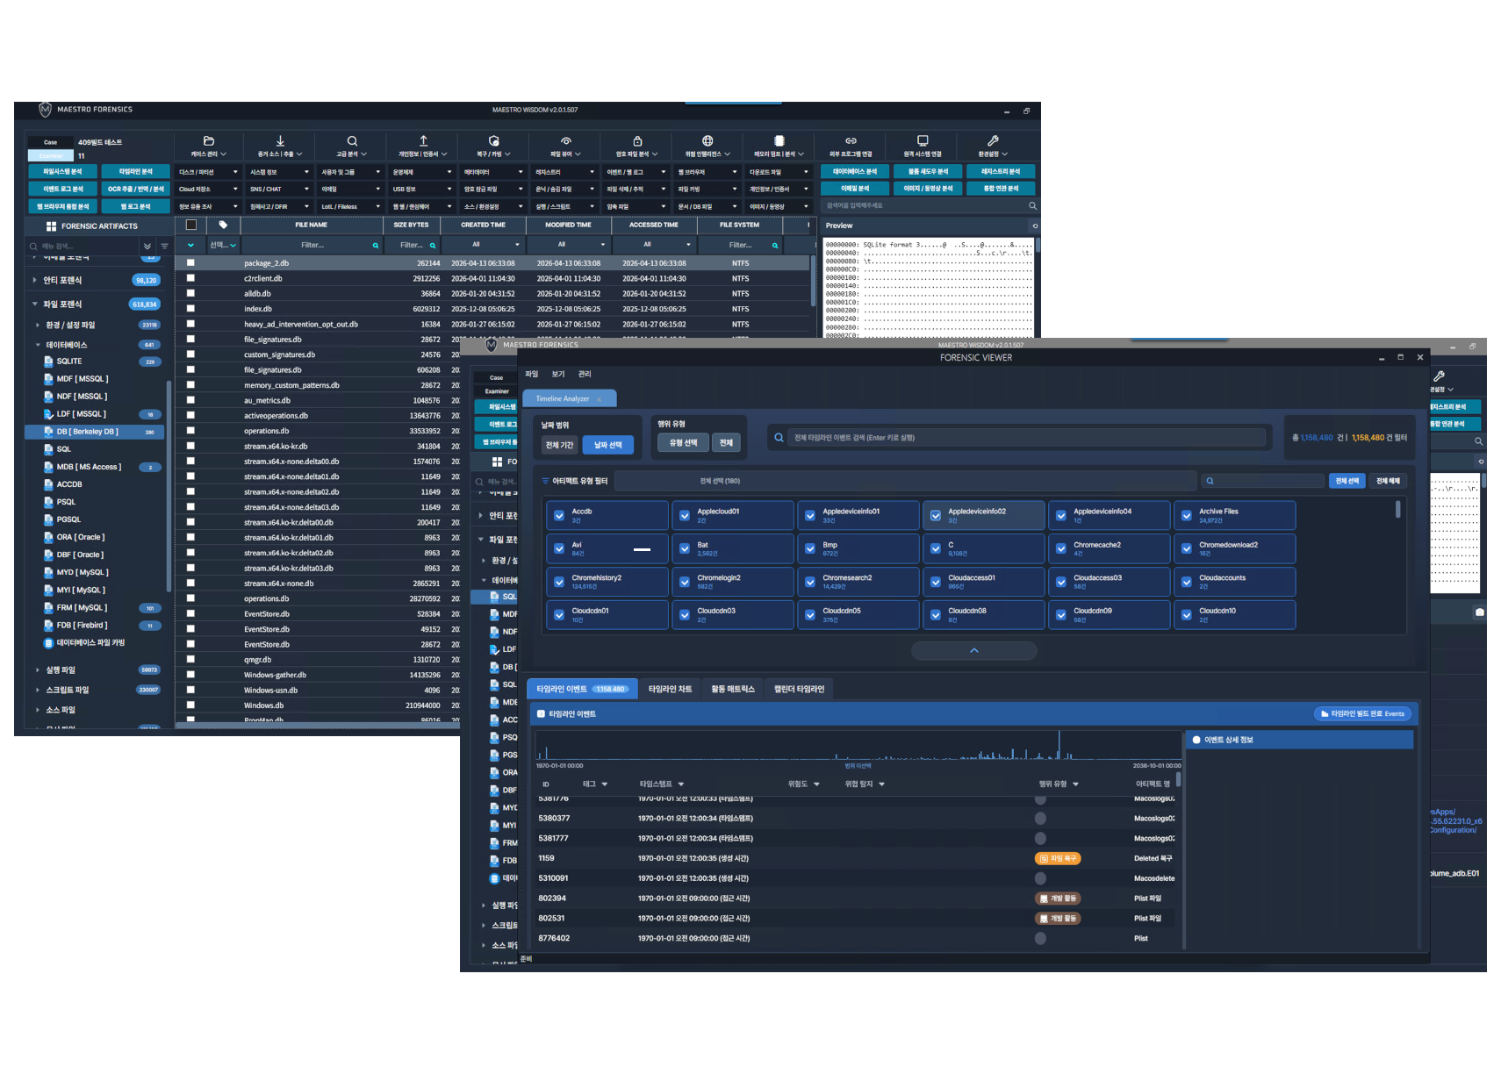Click the timeline histogram spike marker
The image size is (1501, 1074).
point(1059,744)
